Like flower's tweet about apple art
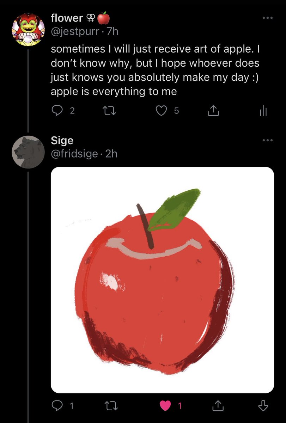 167,111
